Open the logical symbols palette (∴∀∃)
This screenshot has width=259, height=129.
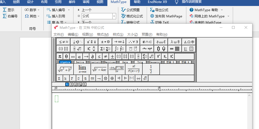[x=133, y=42]
